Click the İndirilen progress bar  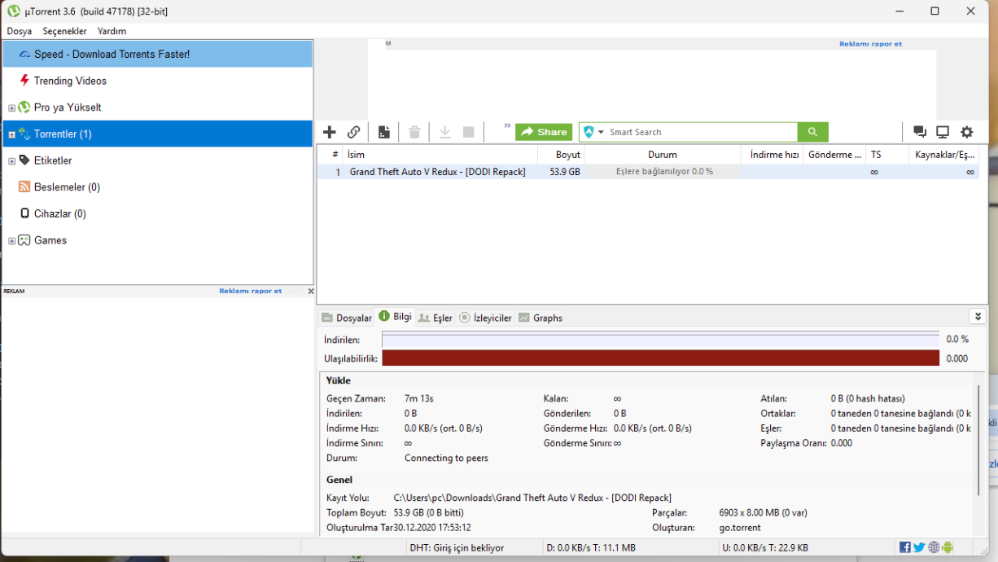coord(660,339)
